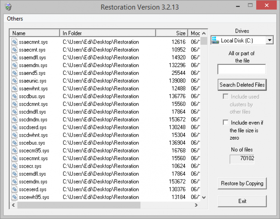Screen dimensions: 280x219
Task: Select the sscdmdfl.sys file icon
Action: [15, 112]
